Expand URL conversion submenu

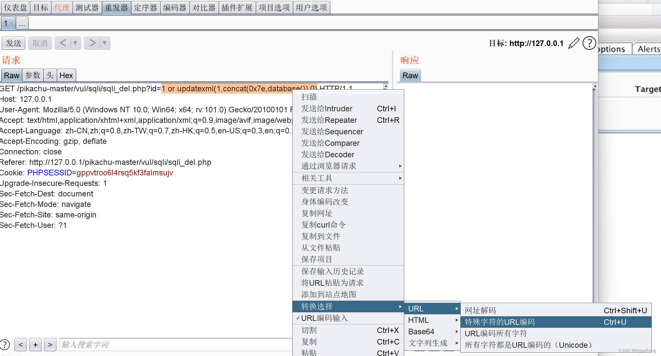[432, 309]
